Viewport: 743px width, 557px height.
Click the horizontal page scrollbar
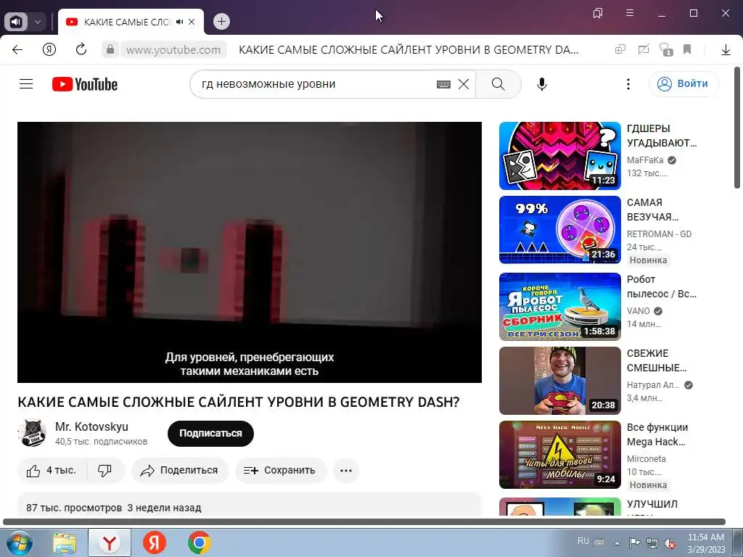[364, 522]
